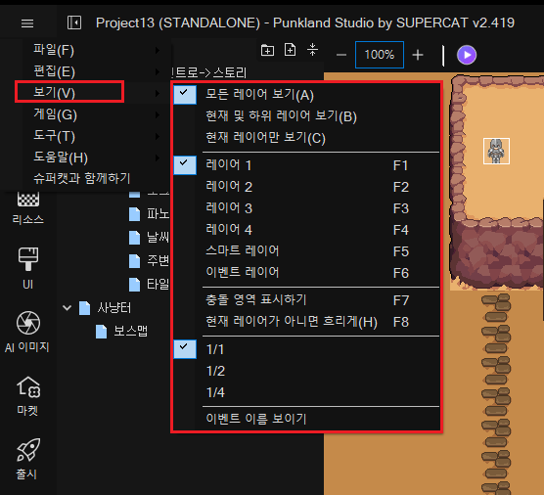Viewport: 544px width, 495px height.
Task: Open the 출시 rocket icon
Action: click(x=27, y=459)
